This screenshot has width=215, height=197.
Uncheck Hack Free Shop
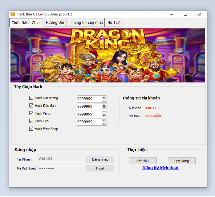pos(31,129)
